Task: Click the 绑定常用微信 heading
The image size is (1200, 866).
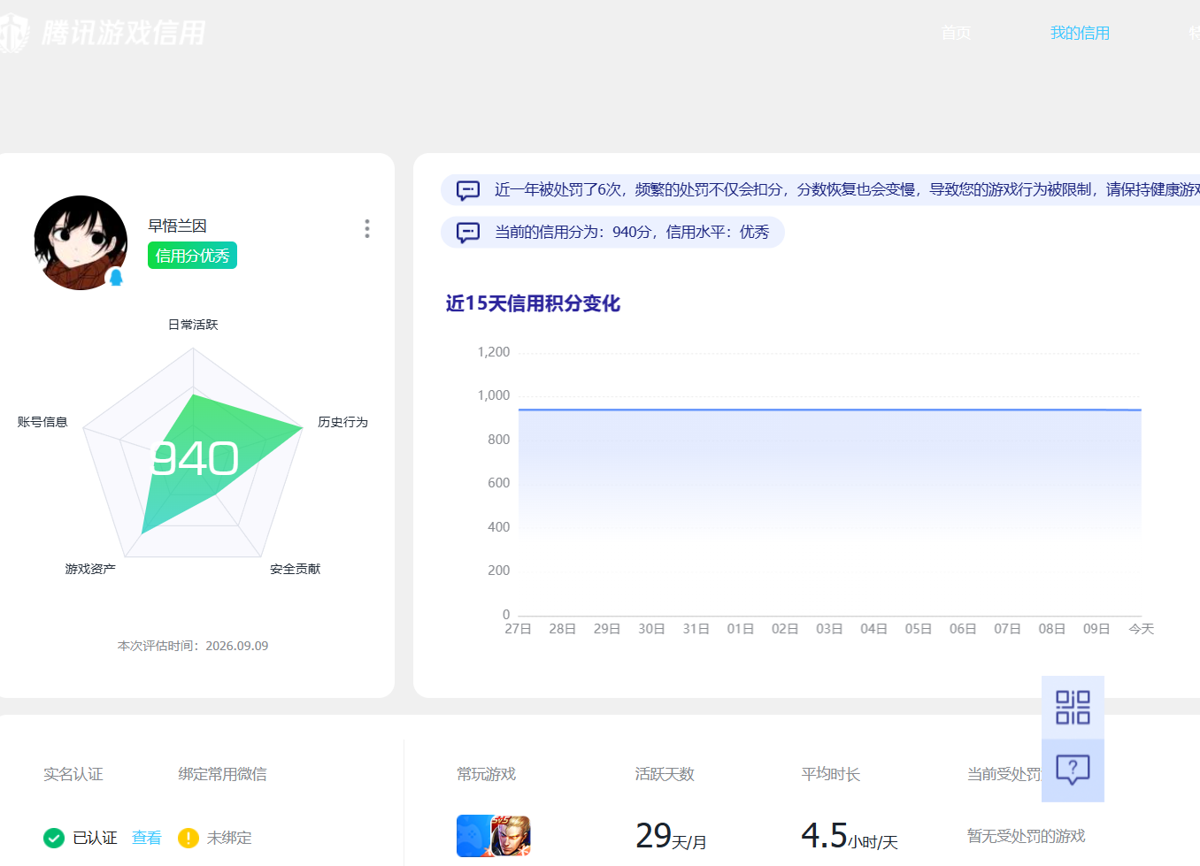Action: tap(222, 774)
